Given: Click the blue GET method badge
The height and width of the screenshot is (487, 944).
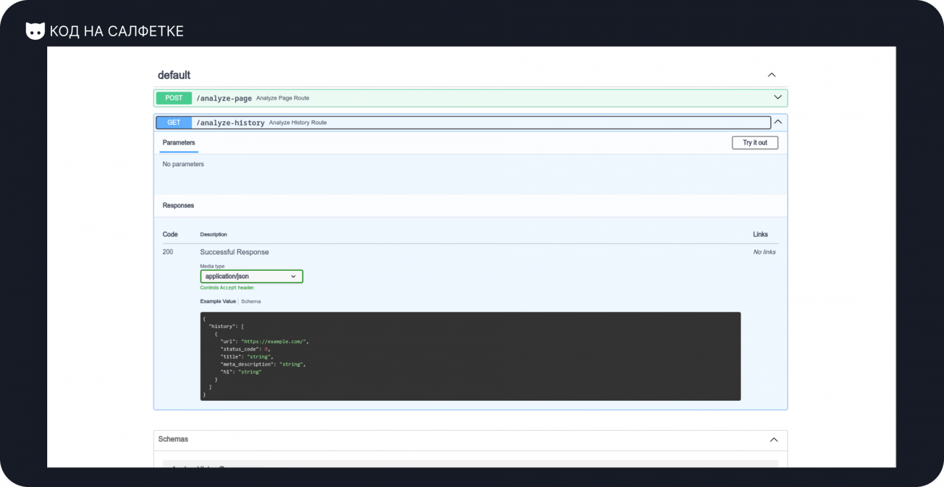Looking at the screenshot, I should (x=174, y=123).
